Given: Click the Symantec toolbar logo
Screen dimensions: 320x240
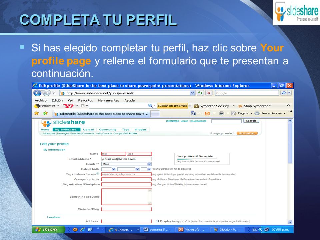Looking at the screenshot, I should tap(45, 106).
